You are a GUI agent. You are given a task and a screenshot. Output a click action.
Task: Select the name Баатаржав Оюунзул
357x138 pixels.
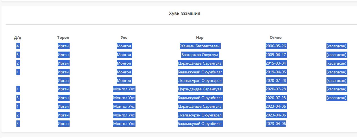[x=200, y=55]
